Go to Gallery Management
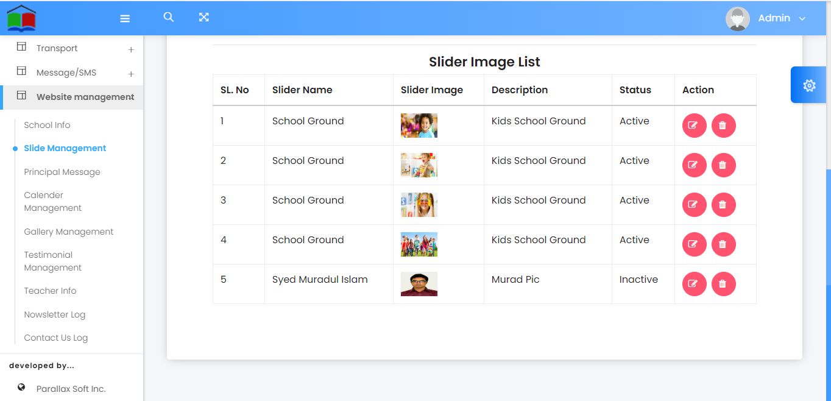Image resolution: width=831 pixels, height=401 pixels. click(x=68, y=232)
